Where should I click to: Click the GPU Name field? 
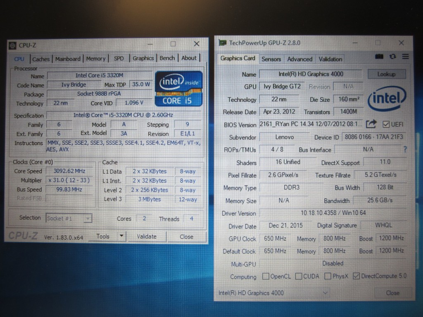(x=311, y=74)
